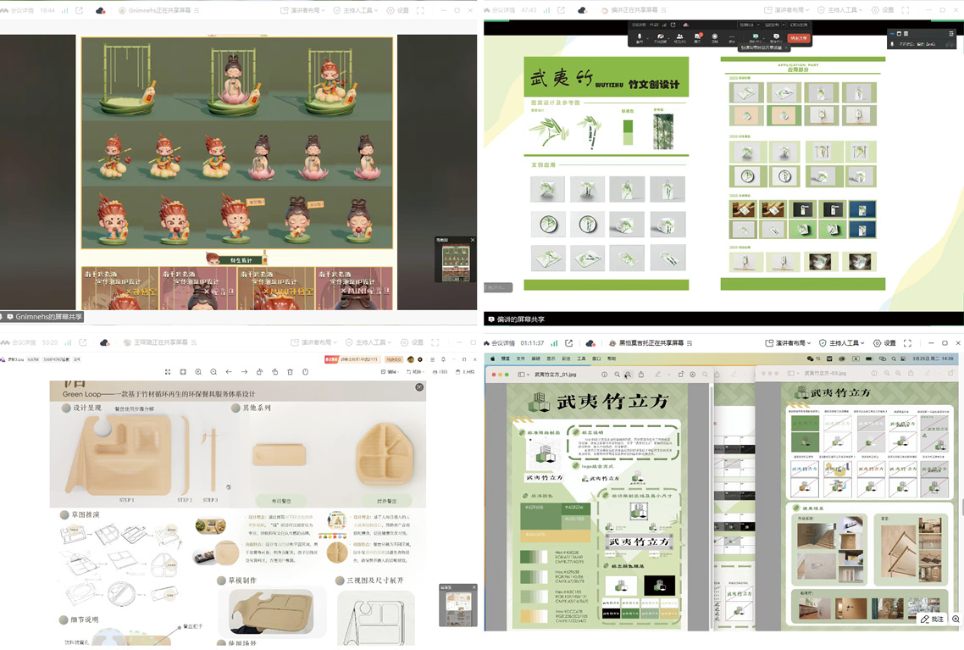This screenshot has width=964, height=650.
Task: Delete the image using the trash icon
Action: [x=290, y=372]
